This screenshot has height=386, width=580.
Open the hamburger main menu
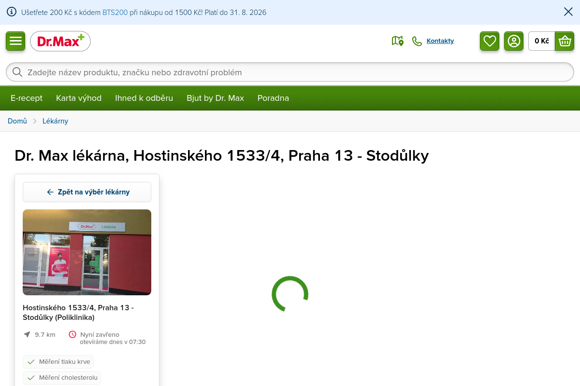click(15, 41)
